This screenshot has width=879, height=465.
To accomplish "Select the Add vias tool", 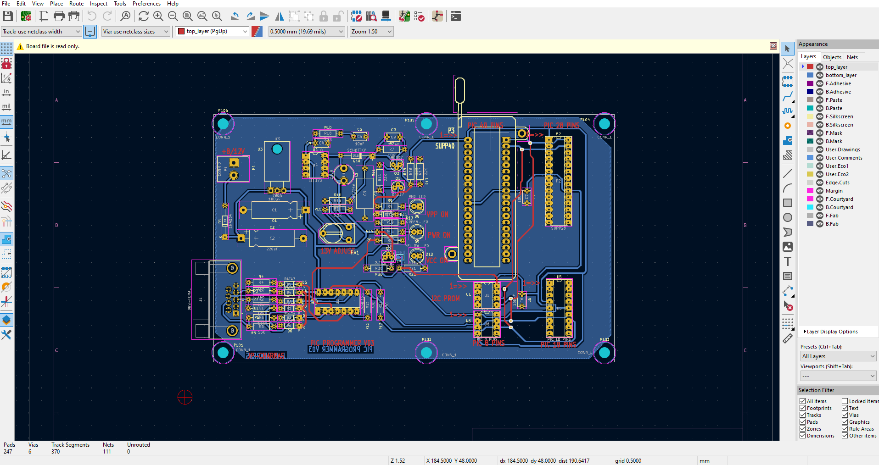I will 788,126.
